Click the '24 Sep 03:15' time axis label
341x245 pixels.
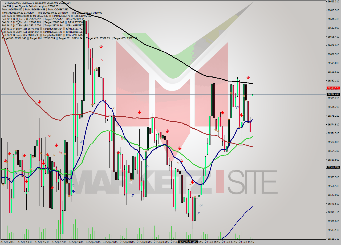coord(144,242)
